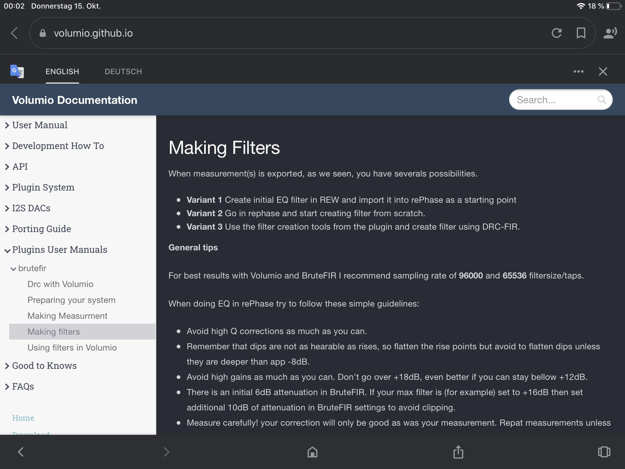Click the magnifier icon in the search box
This screenshot has width=625, height=469.
pyautogui.click(x=602, y=100)
